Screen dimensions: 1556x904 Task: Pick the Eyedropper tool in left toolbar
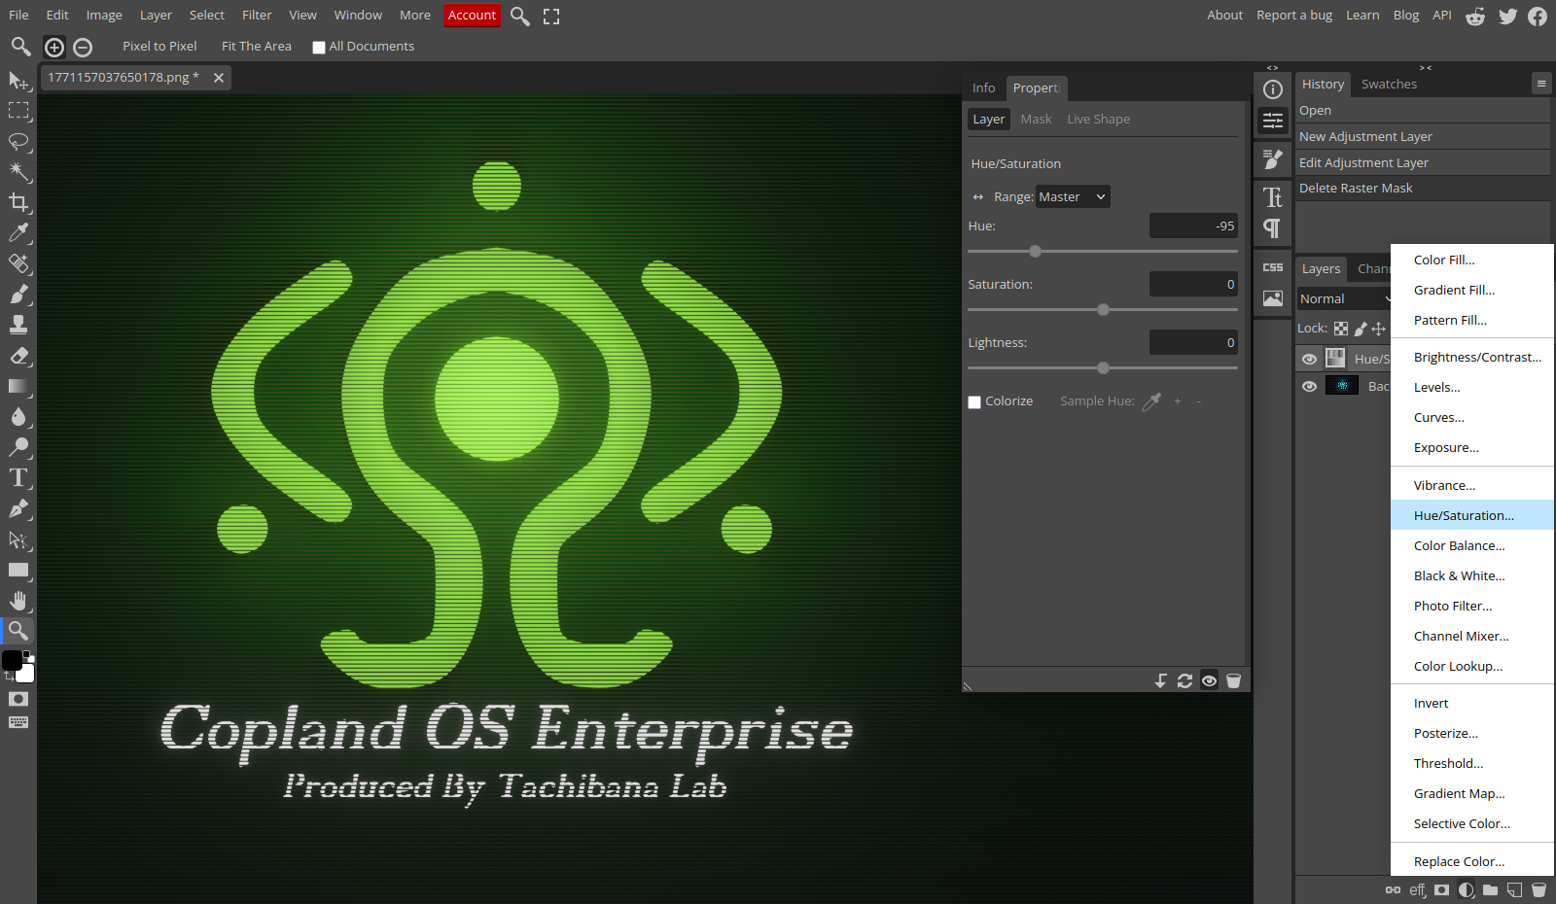tap(18, 233)
